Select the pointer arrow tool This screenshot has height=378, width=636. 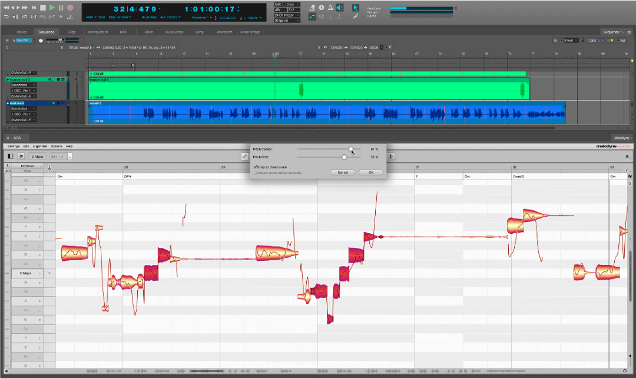(x=356, y=8)
